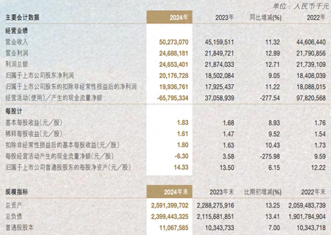Screen dimensions: 331x235
Task: Click the value -6.30
Action: click(x=181, y=156)
